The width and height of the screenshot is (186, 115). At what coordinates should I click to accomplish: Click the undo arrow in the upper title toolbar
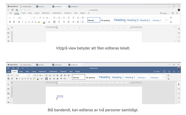tap(21, 10)
